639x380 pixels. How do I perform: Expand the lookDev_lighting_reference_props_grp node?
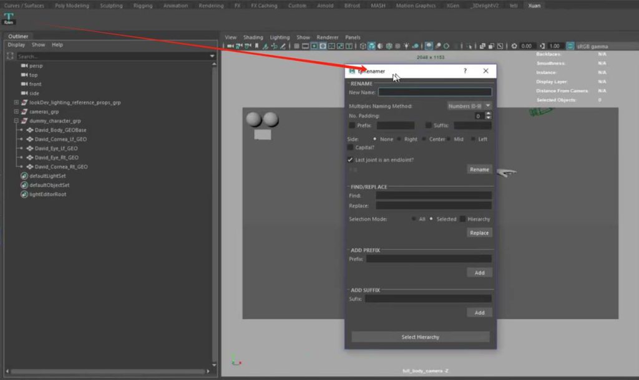(16, 102)
